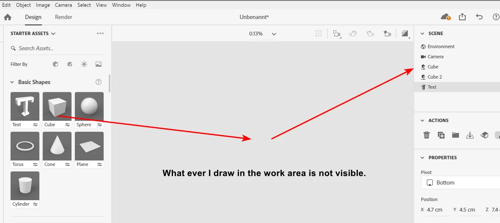Select the Text object in Scene
500x223 pixels.
pyautogui.click(x=457, y=87)
